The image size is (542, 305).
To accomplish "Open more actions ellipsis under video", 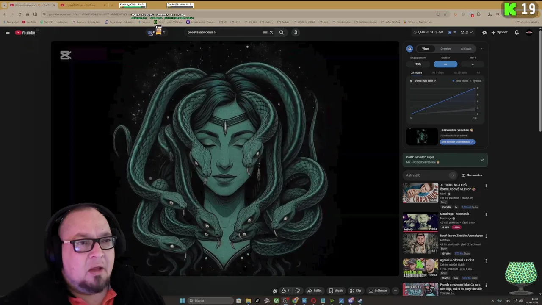I will tap(395, 291).
